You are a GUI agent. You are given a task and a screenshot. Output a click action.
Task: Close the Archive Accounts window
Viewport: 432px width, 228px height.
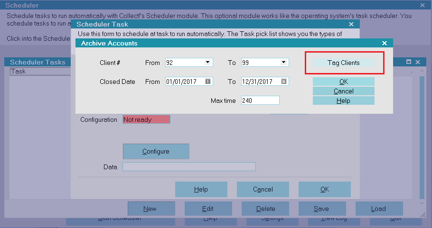[x=385, y=43]
